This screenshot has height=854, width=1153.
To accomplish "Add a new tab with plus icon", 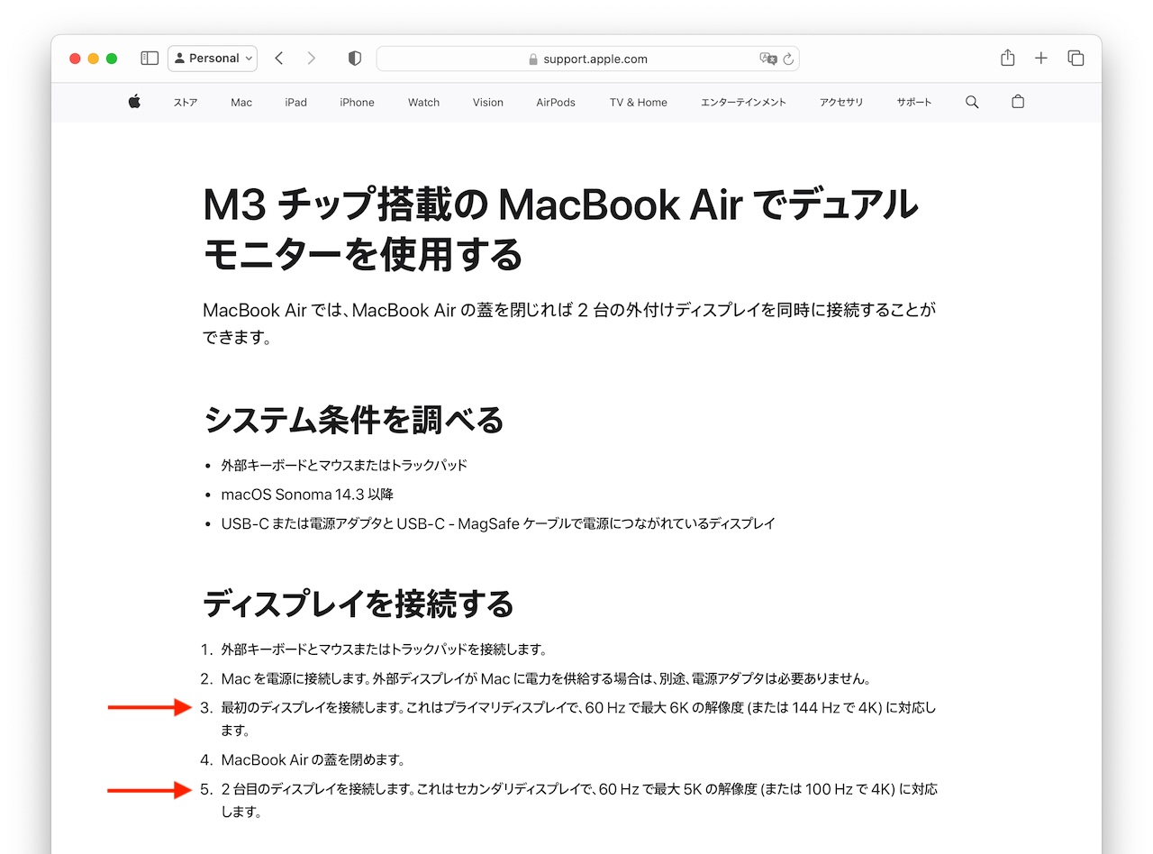I will tap(1041, 58).
